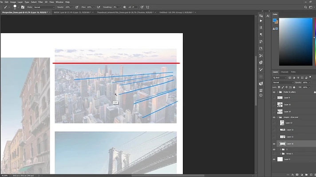Image resolution: width=316 pixels, height=177 pixels.
Task: Create new fill or adjustment layer icon
Action: pyautogui.click(x=302, y=175)
